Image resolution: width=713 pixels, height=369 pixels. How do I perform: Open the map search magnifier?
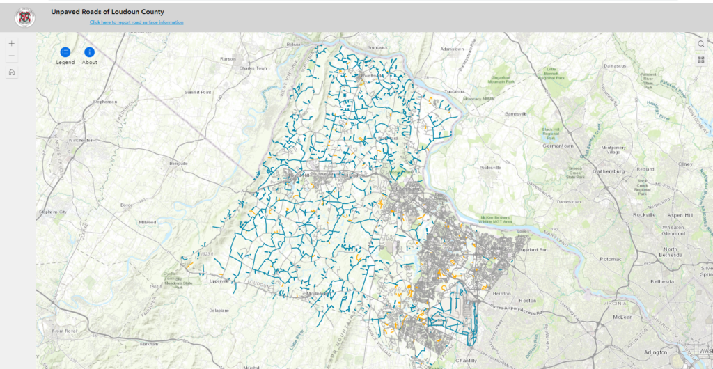tap(700, 44)
